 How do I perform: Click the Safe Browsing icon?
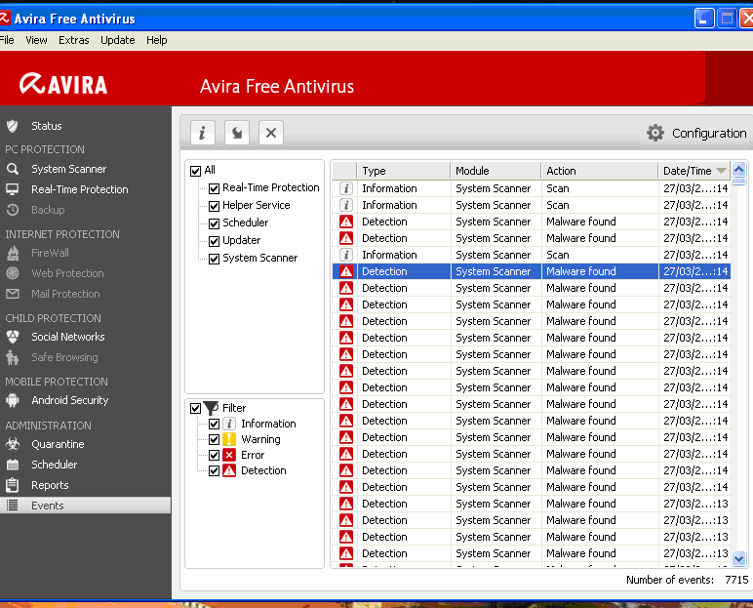[x=13, y=357]
